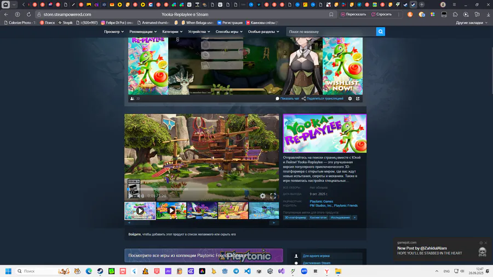This screenshot has width=493, height=277.
Task: Open Stepik bookmark in bookmarks bar
Action: 65,22
